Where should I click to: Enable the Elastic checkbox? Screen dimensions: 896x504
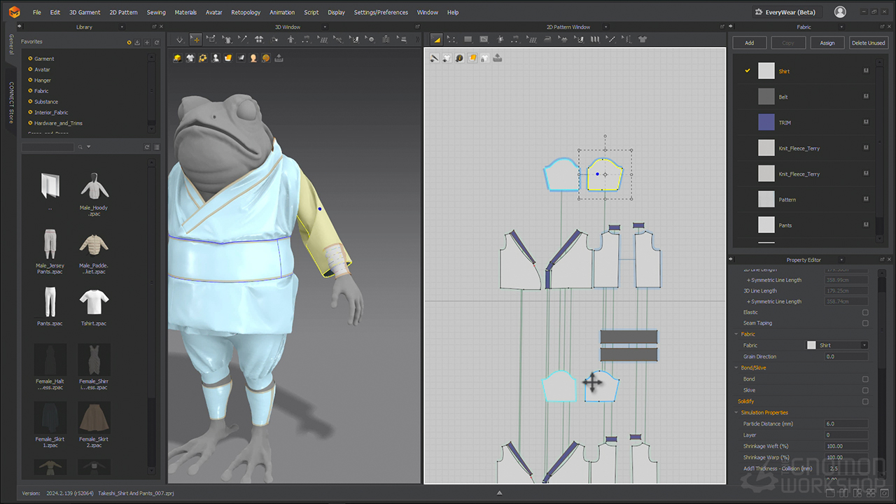[x=865, y=312]
